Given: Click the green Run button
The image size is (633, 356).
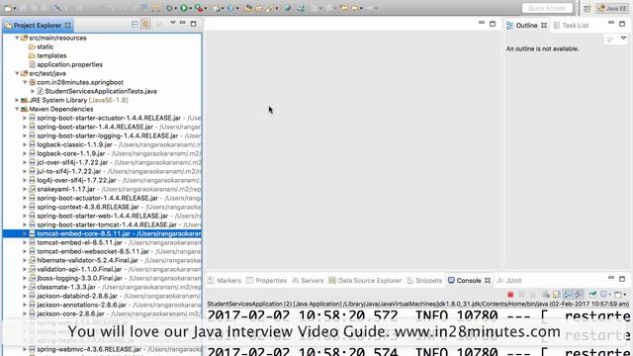Looking at the screenshot, I should [x=184, y=8].
